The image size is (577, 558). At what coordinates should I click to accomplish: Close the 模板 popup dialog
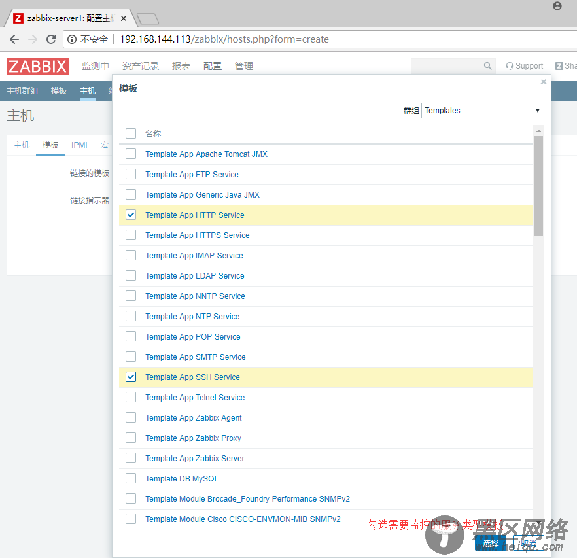click(544, 82)
